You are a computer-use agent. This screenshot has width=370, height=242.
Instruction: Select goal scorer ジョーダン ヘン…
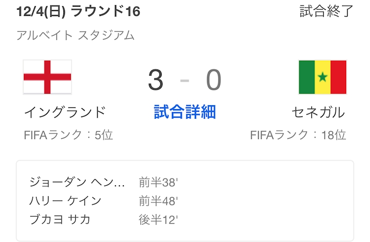click(77, 182)
